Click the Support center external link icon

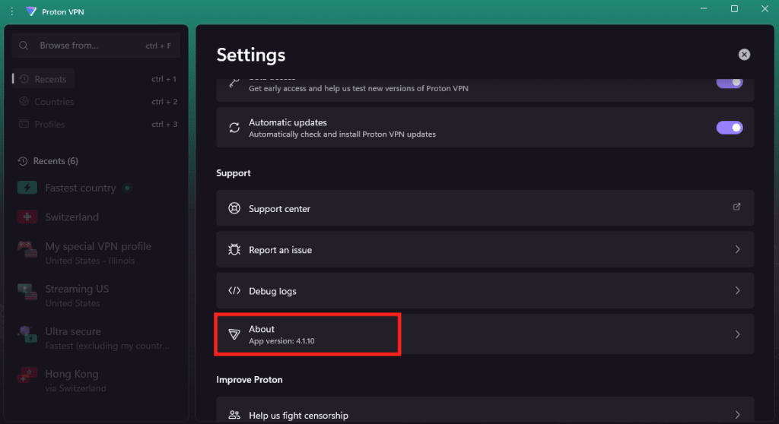[x=736, y=207]
